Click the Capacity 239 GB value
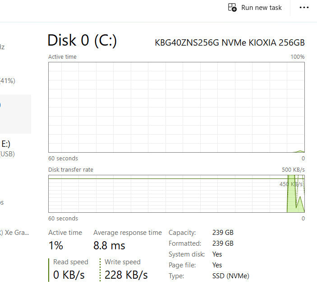 (x=223, y=233)
